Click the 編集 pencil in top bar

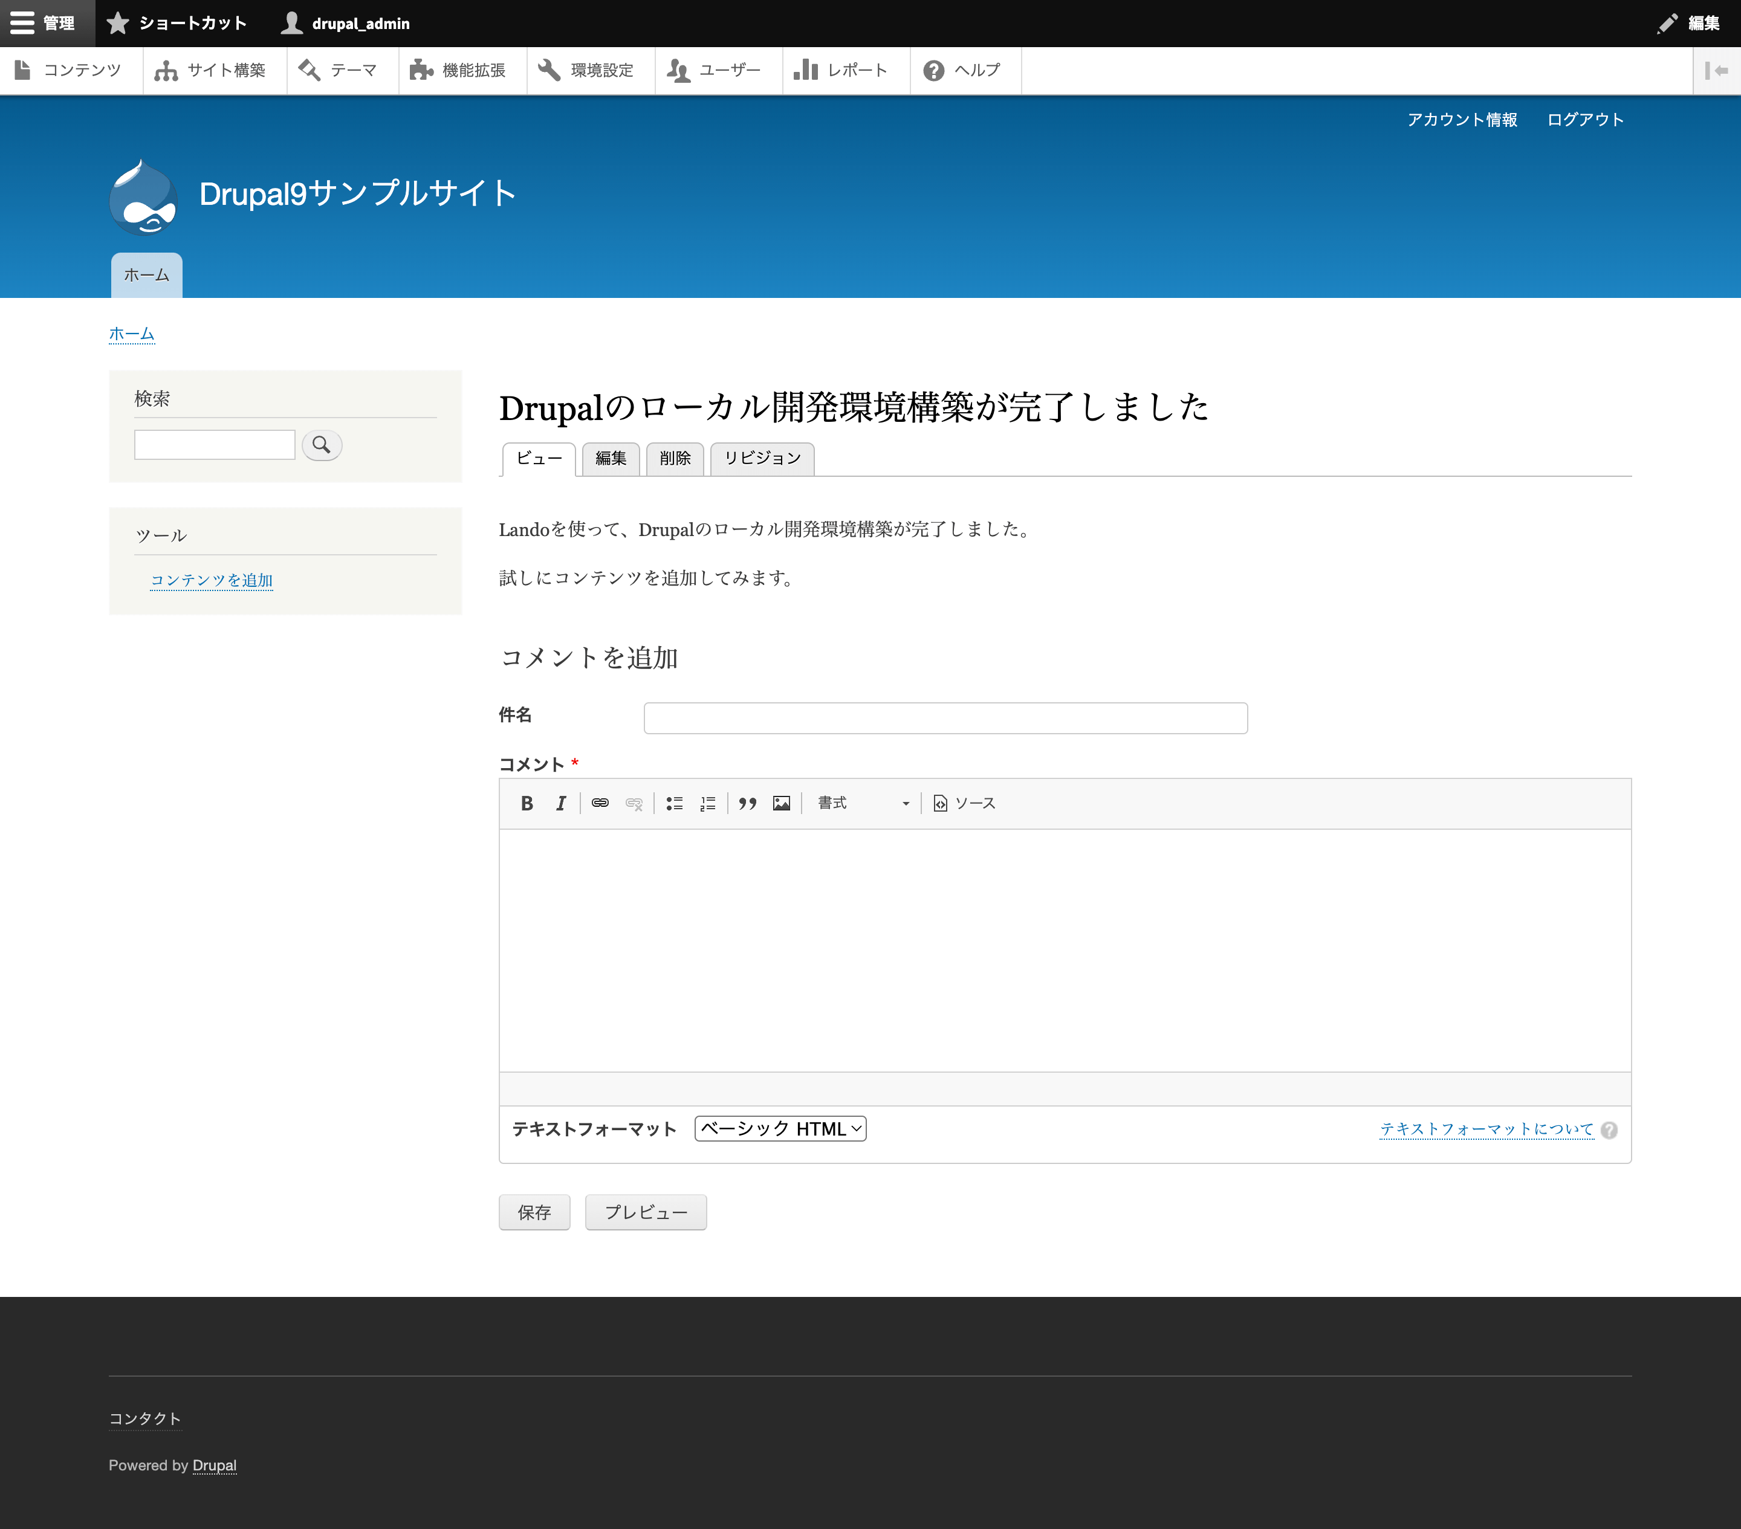pyautogui.click(x=1689, y=23)
